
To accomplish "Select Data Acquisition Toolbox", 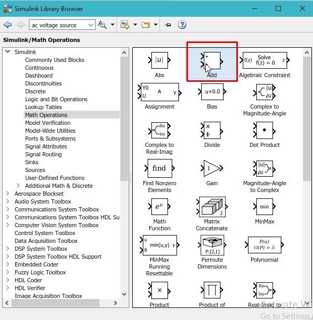I will [46, 241].
